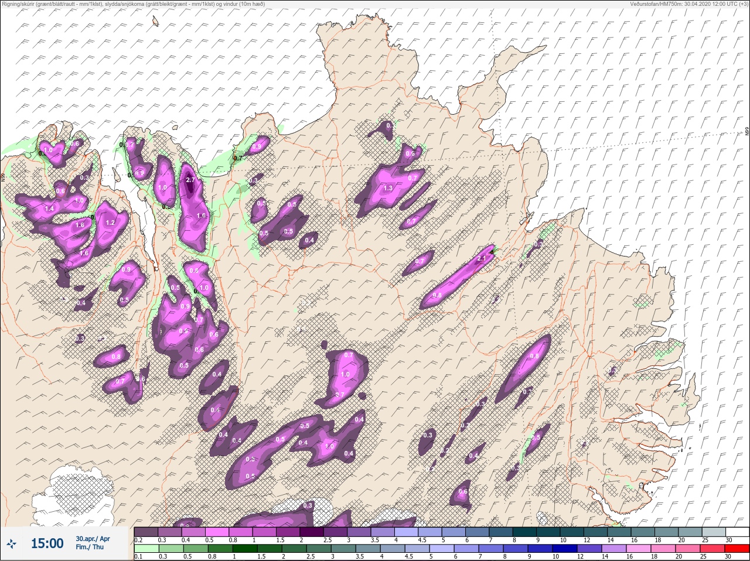Select the lower legend swatch between 4.5 and 5
The image size is (750, 561).
pos(418,549)
